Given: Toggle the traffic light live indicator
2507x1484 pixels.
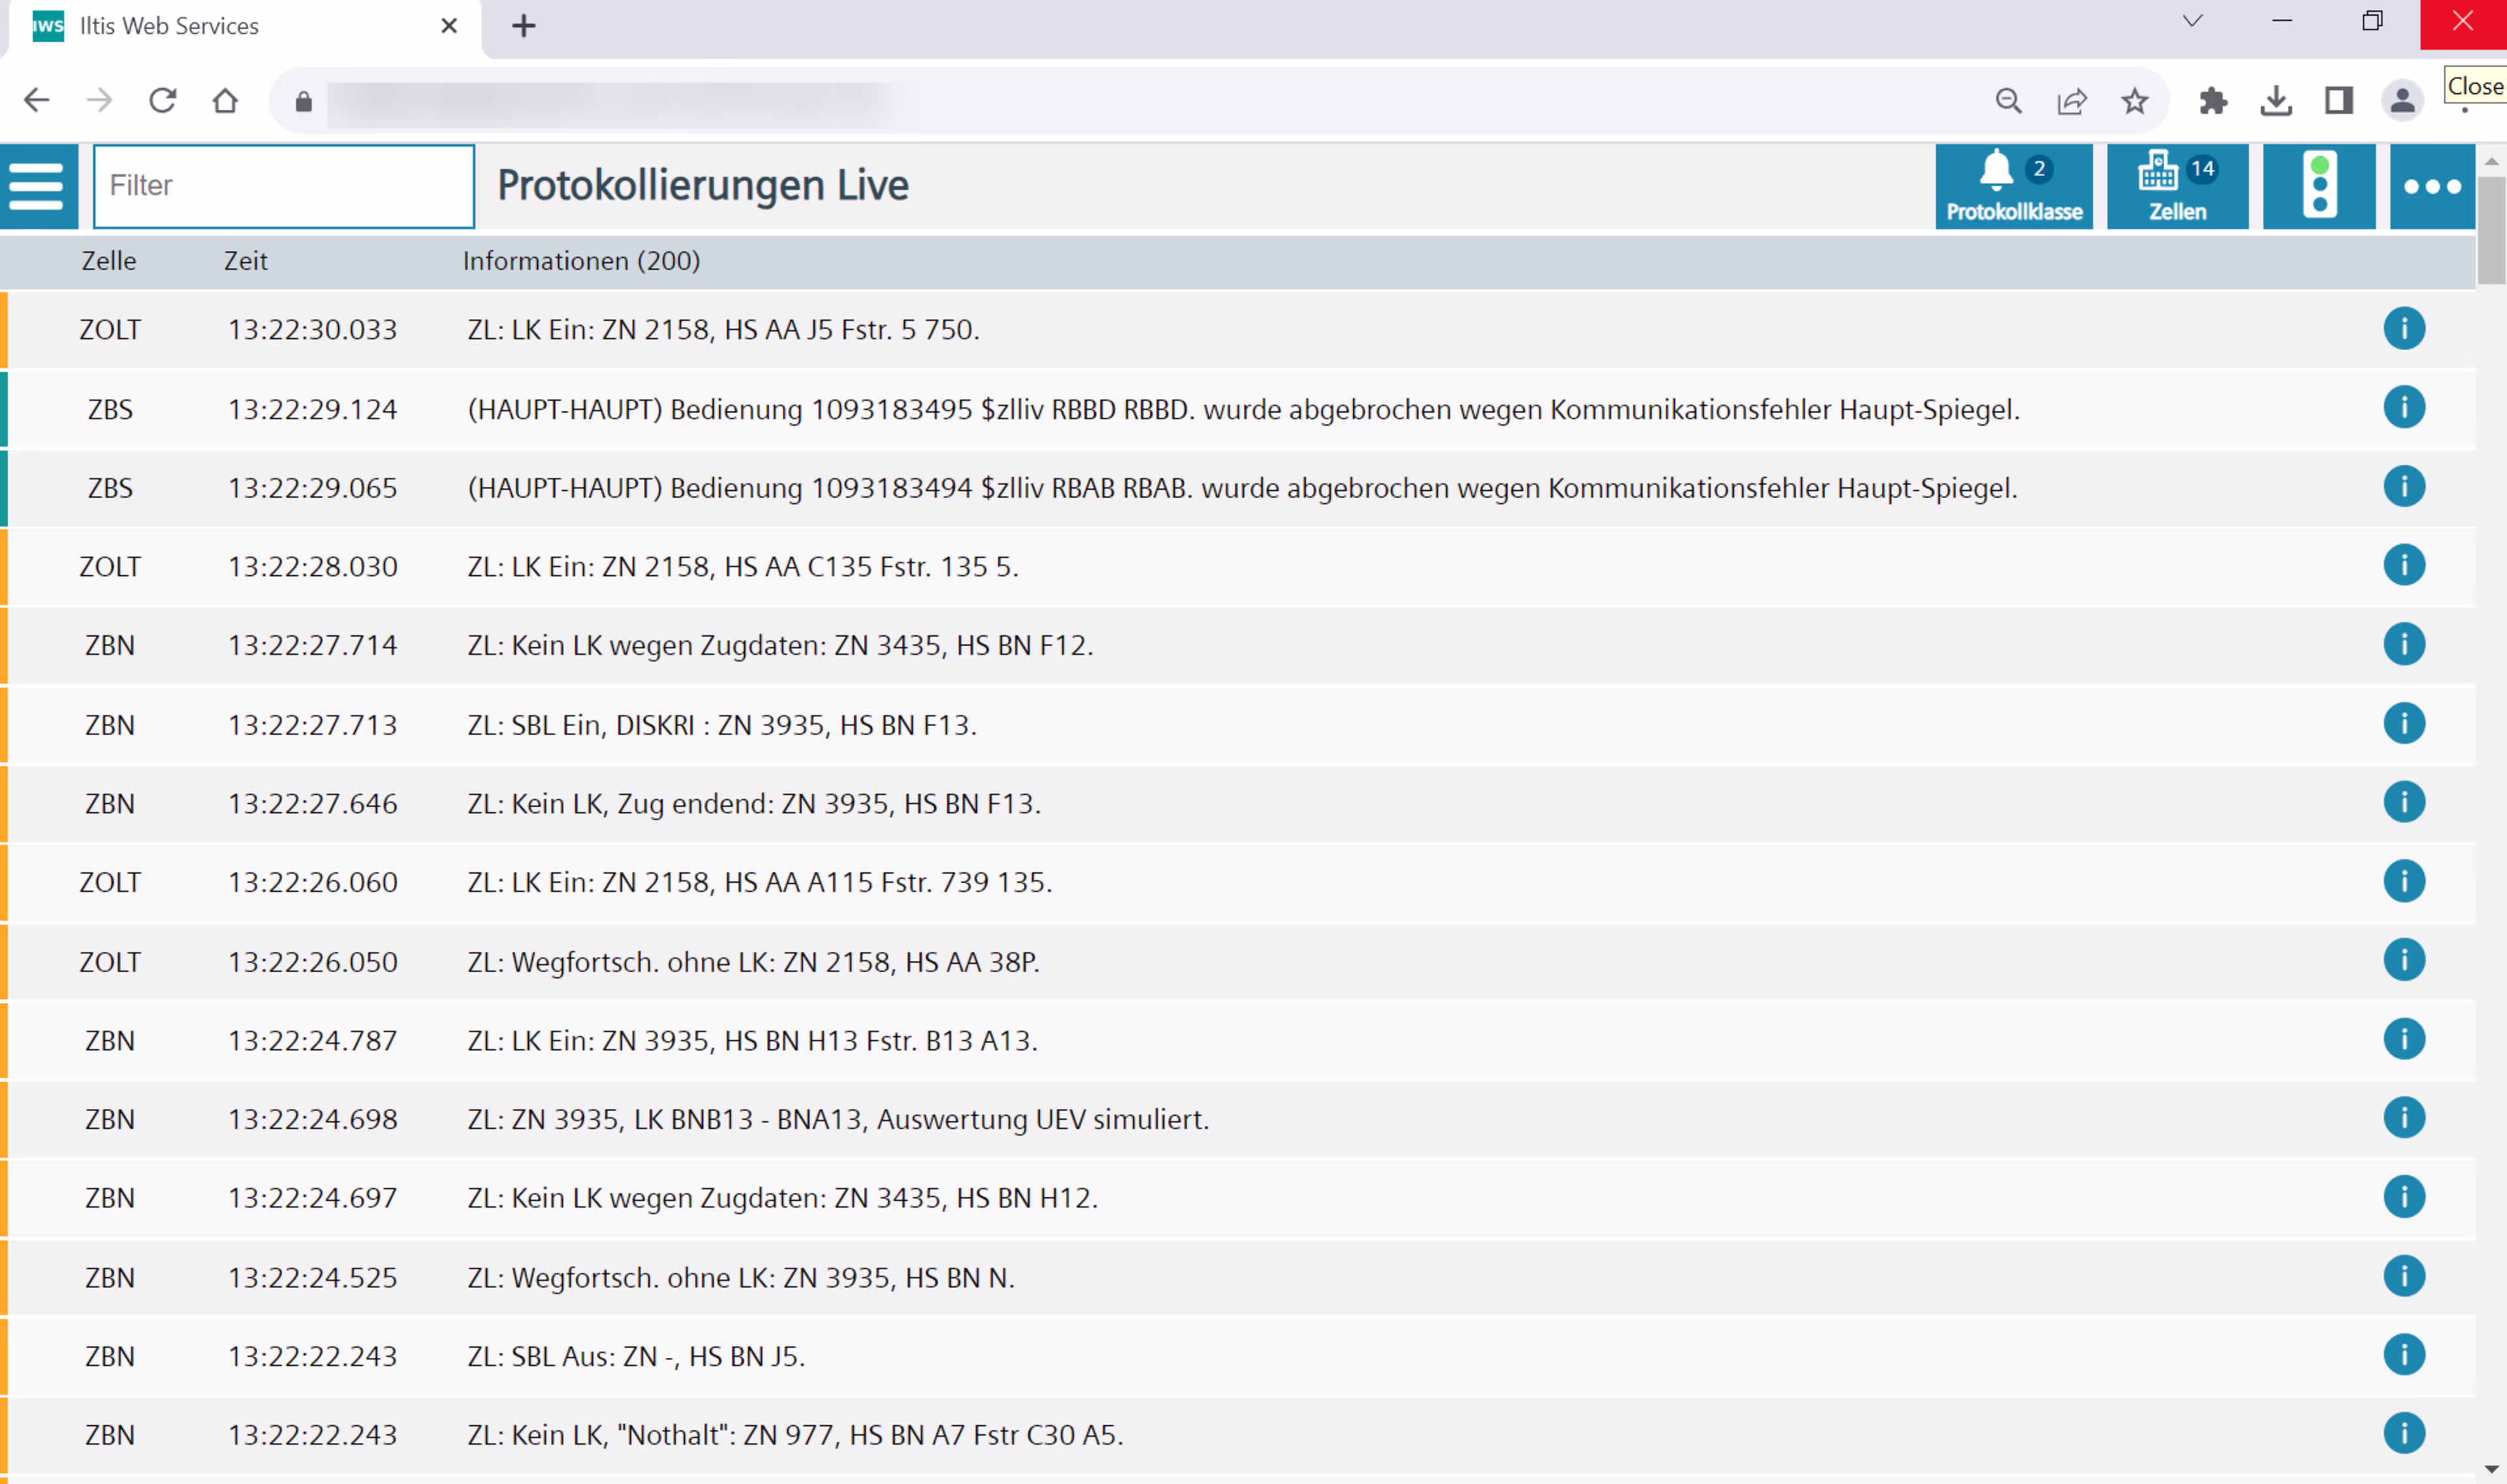Looking at the screenshot, I should 2318,186.
